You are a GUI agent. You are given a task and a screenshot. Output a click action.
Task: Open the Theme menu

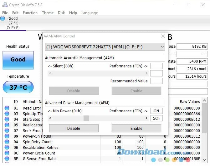click(48, 13)
